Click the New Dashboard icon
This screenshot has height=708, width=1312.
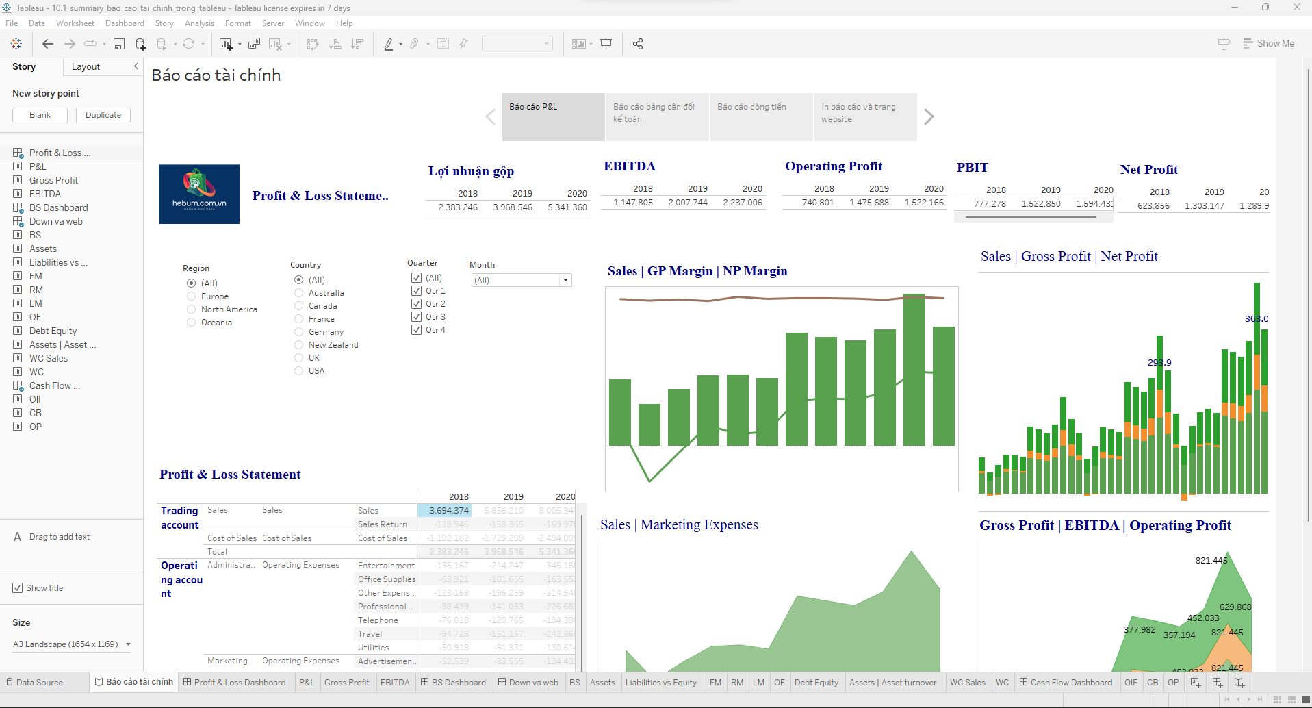1218,683
